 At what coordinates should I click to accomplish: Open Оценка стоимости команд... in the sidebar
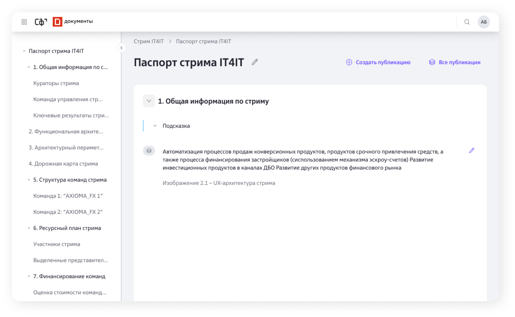pyautogui.click(x=70, y=292)
